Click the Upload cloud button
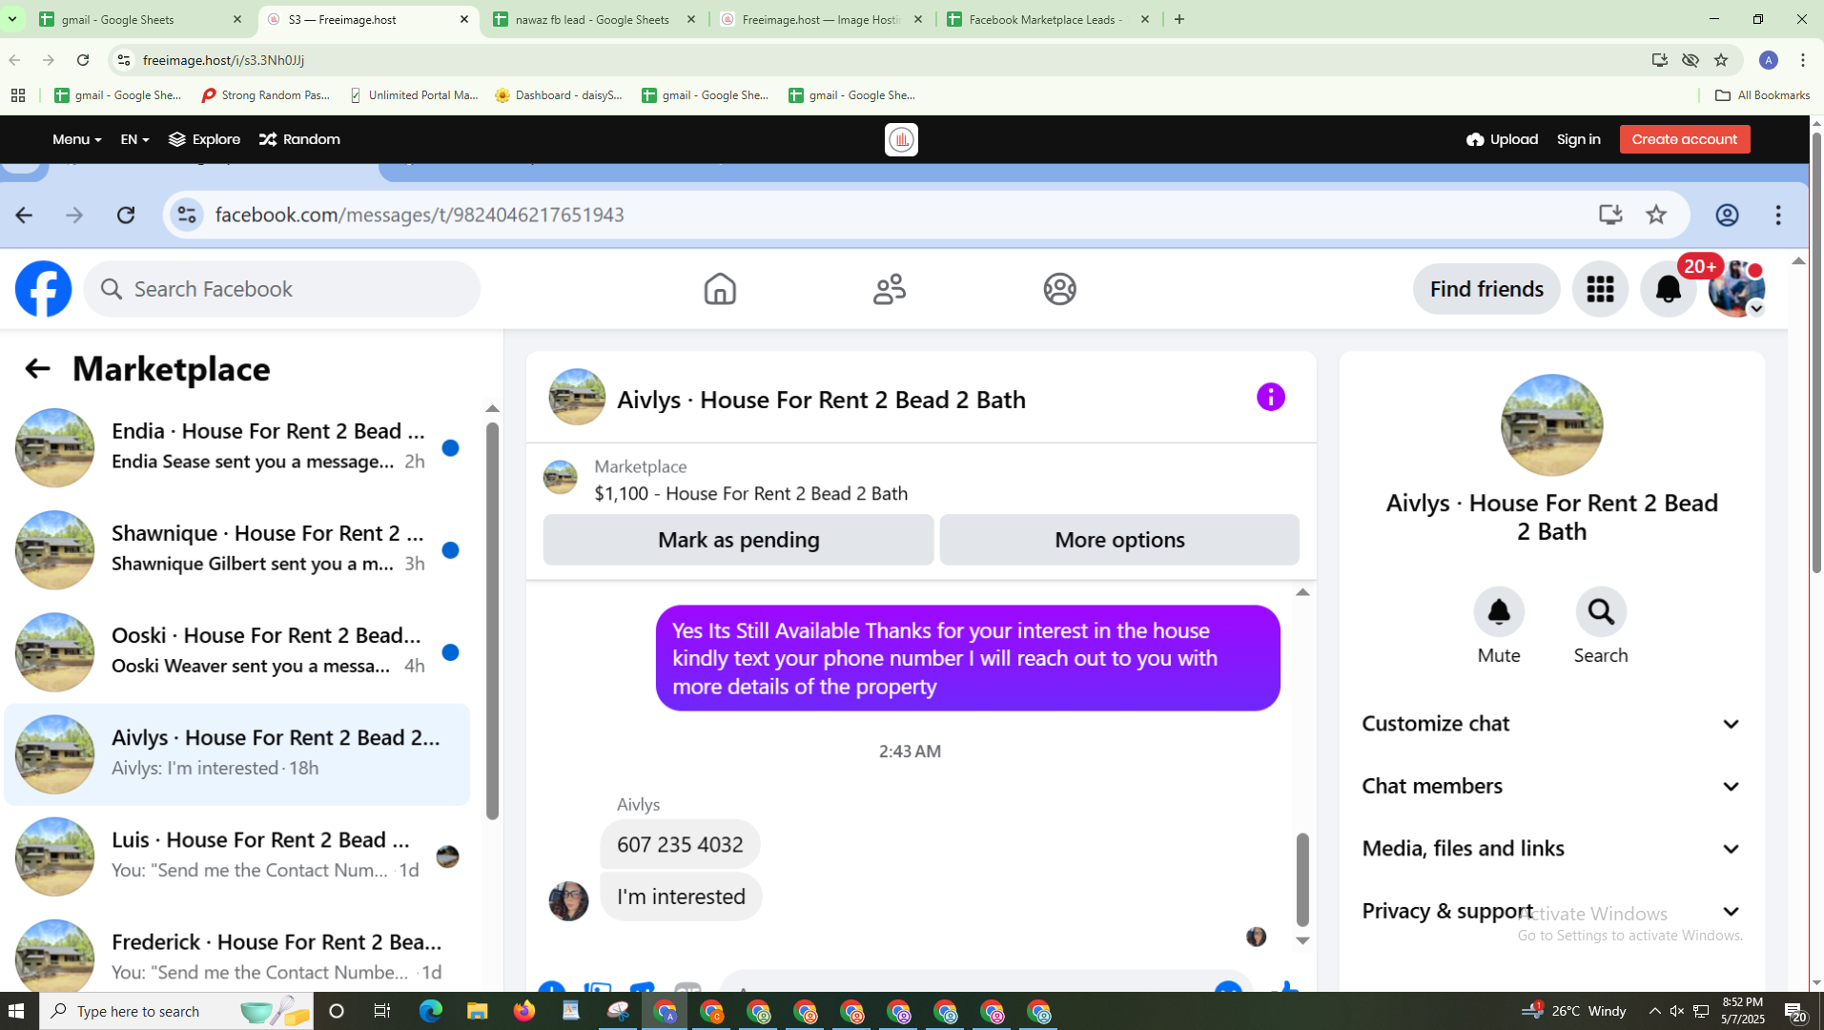Viewport: 1824px width, 1030px height. [x=1502, y=139]
